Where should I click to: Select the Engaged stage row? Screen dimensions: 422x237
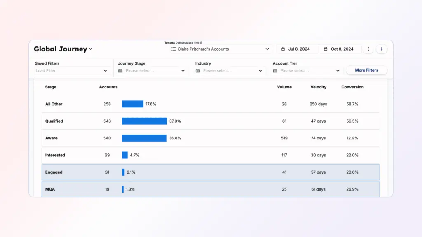coord(210,172)
